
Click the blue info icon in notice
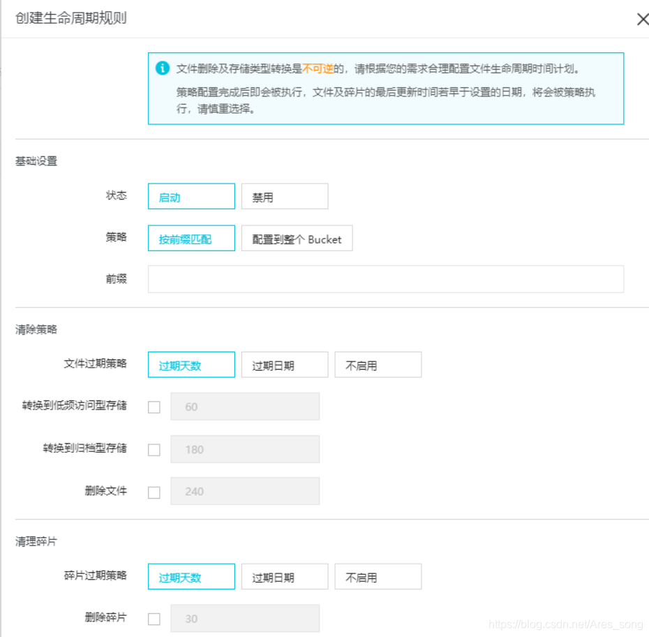[x=162, y=68]
